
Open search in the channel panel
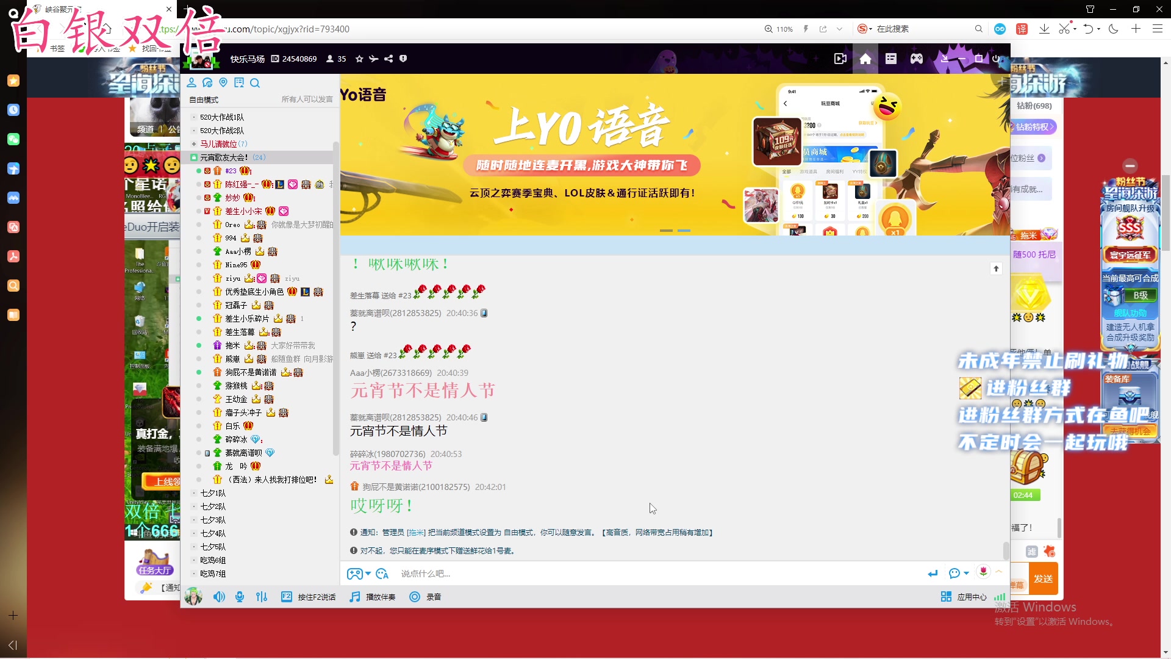256,83
